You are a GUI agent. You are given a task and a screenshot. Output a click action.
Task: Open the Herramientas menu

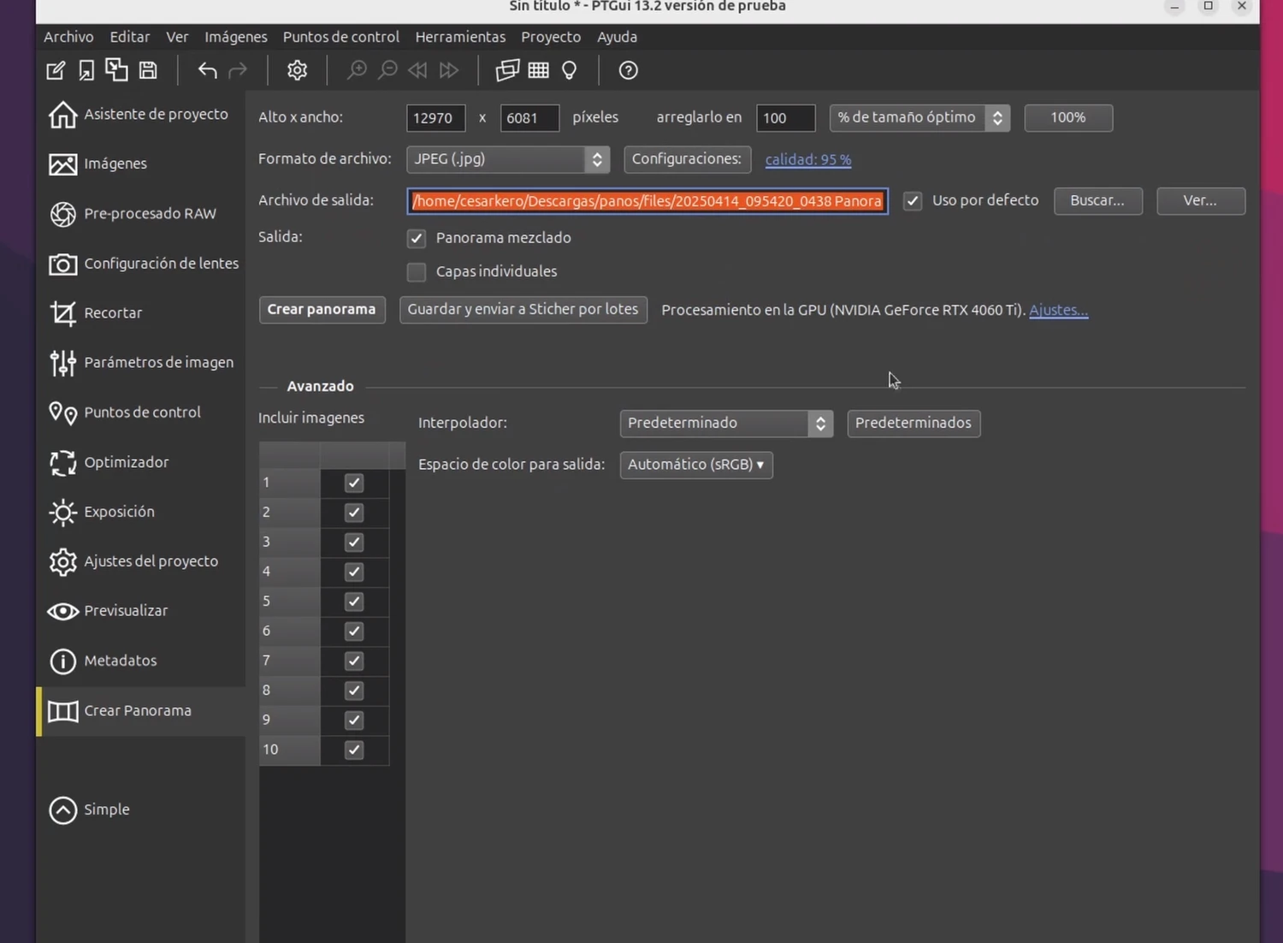pyautogui.click(x=460, y=37)
